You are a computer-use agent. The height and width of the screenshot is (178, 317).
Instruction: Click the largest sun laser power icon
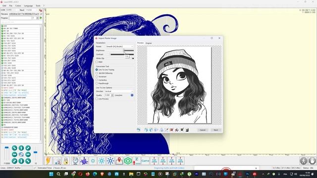(110, 161)
